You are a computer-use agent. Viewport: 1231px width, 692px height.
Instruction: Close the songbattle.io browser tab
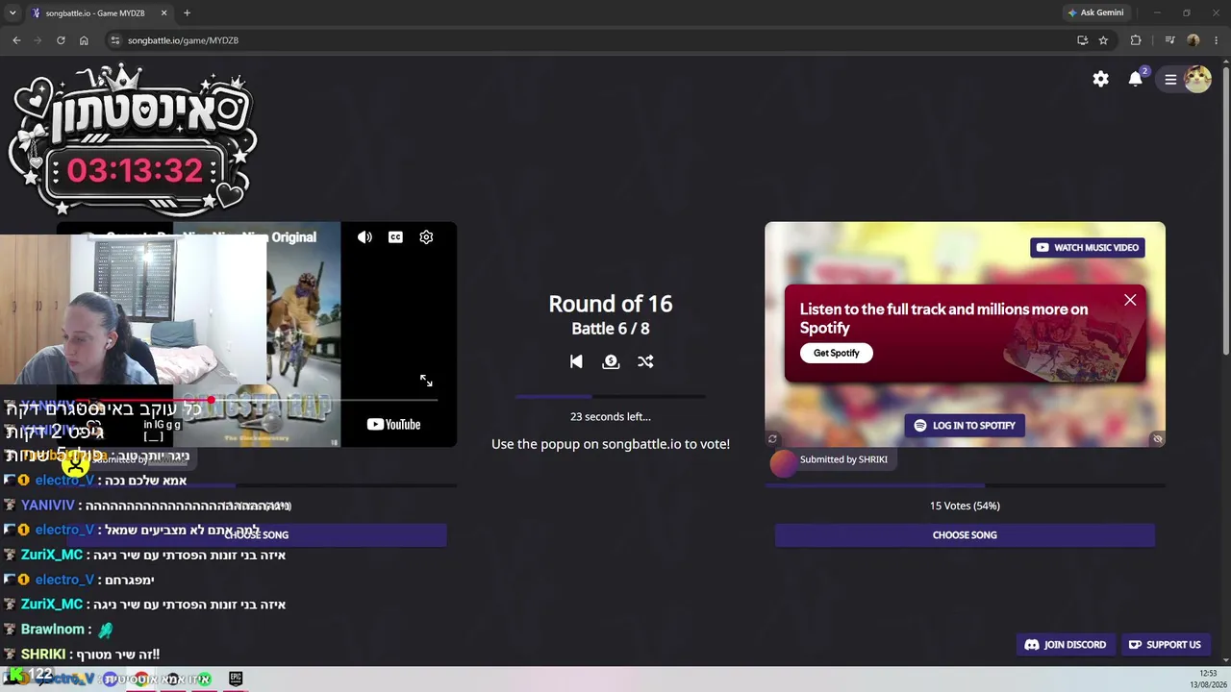[163, 13]
